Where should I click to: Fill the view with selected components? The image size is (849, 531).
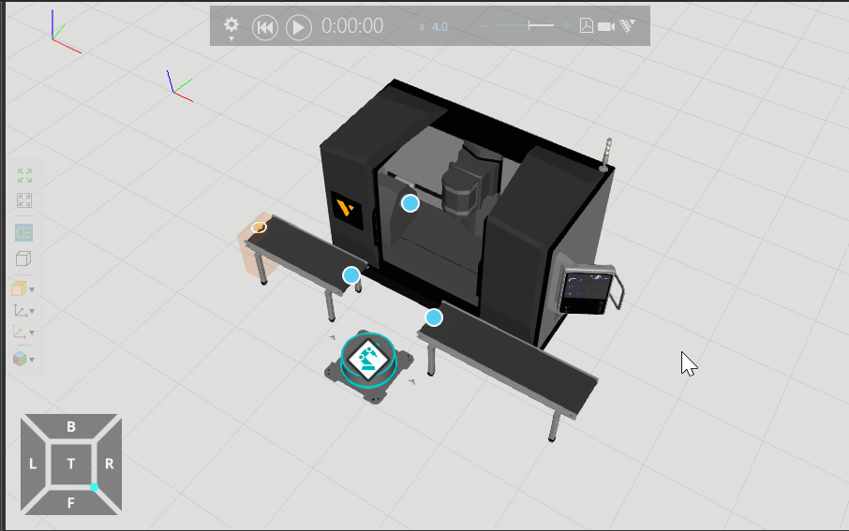[24, 200]
